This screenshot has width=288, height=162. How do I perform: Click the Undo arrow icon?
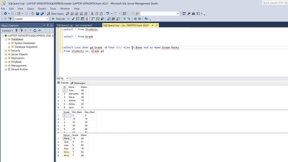(108, 13)
